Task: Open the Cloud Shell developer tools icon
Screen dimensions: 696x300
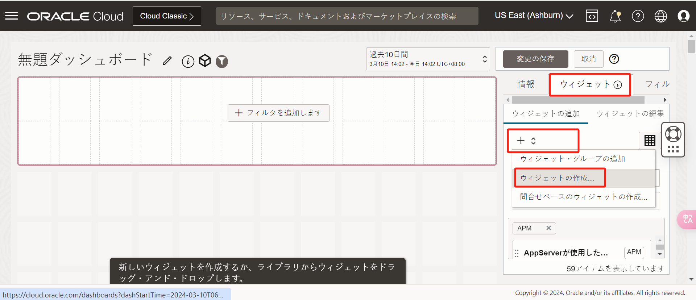Action: tap(592, 16)
